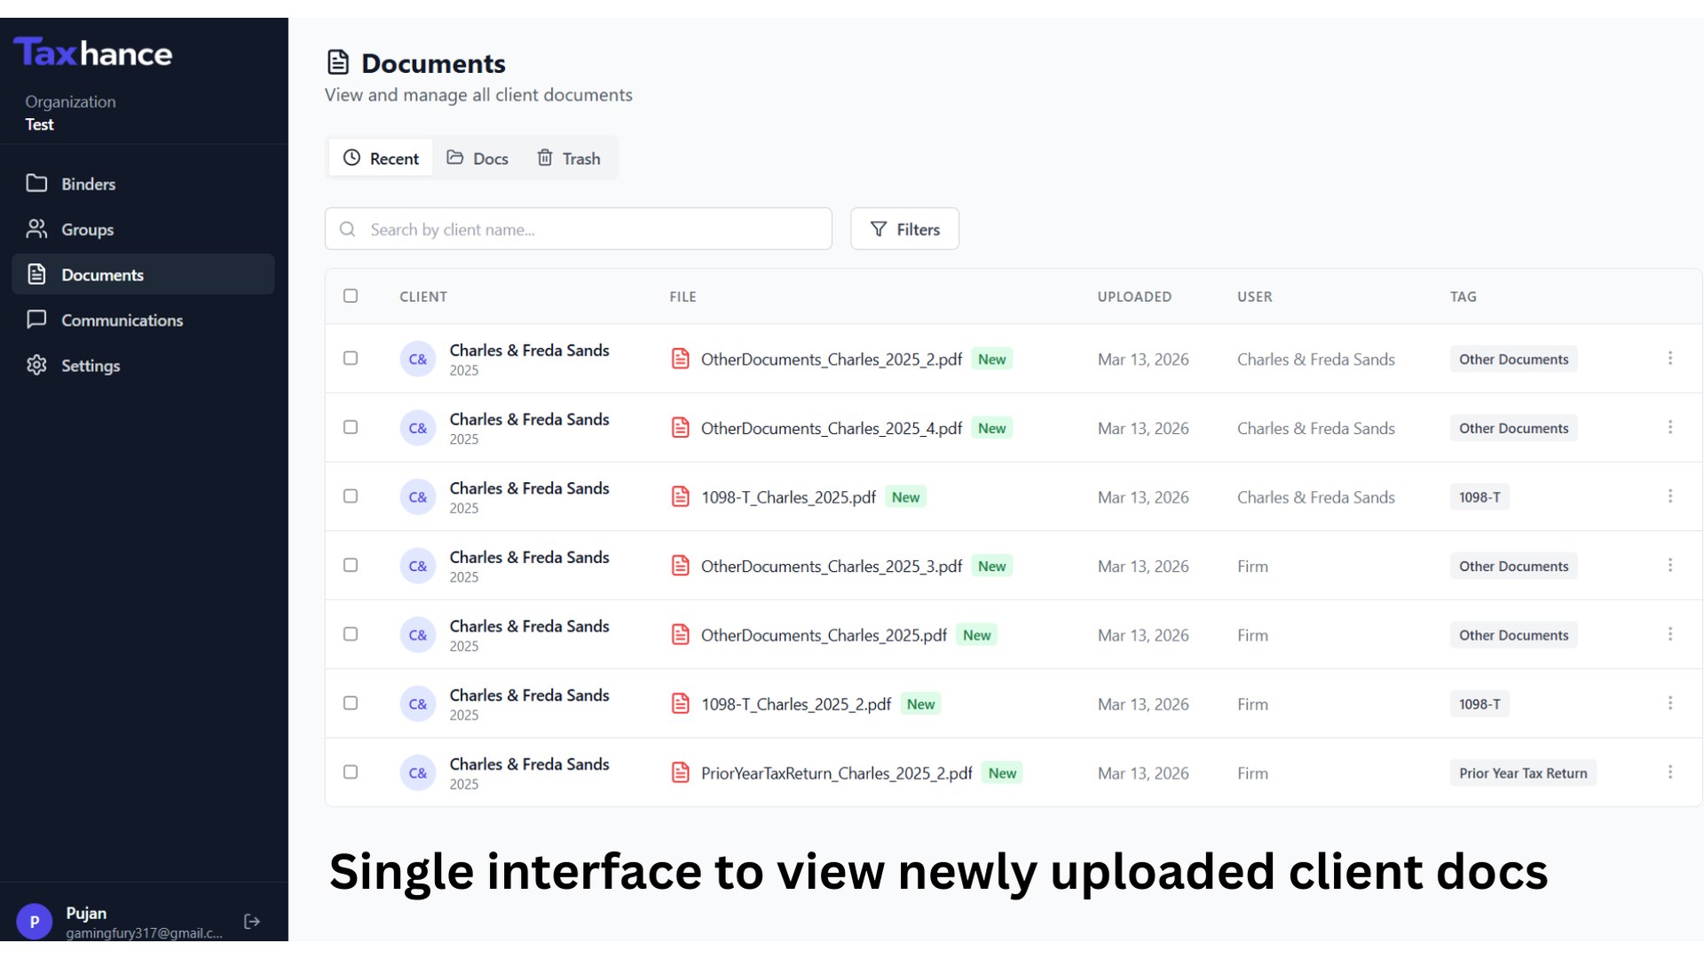Screen dimensions: 1704x959
Task: Click PDF icon for 1098-T_Charles_2025.pdf
Action: coord(681,496)
